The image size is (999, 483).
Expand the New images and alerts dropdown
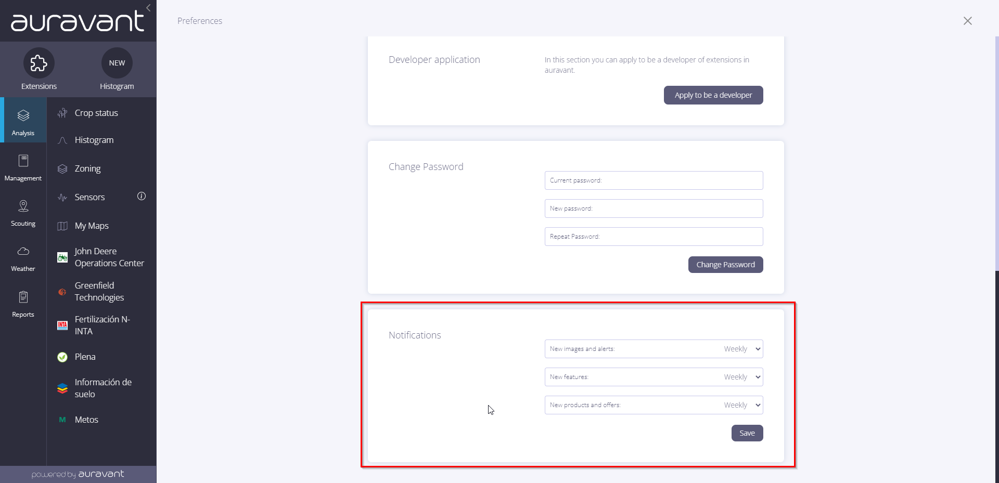pos(654,349)
